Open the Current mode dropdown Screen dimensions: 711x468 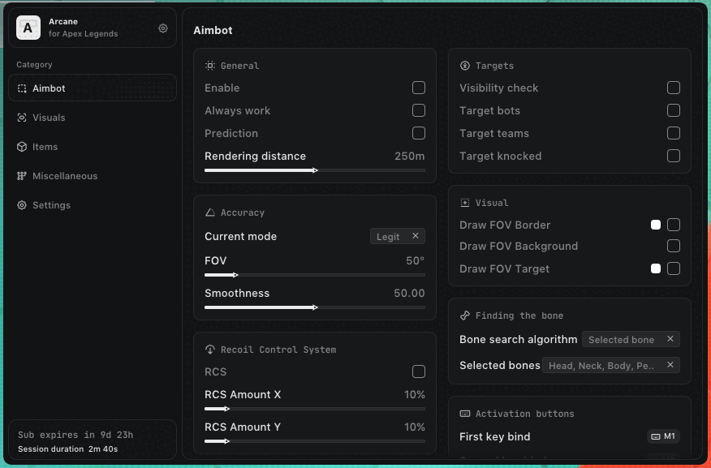pos(389,236)
